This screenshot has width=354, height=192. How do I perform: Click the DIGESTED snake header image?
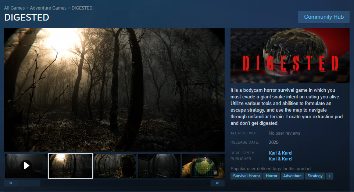pyautogui.click(x=290, y=56)
